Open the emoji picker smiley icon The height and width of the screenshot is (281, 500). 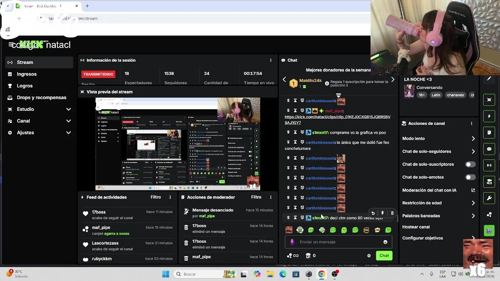pos(385,242)
